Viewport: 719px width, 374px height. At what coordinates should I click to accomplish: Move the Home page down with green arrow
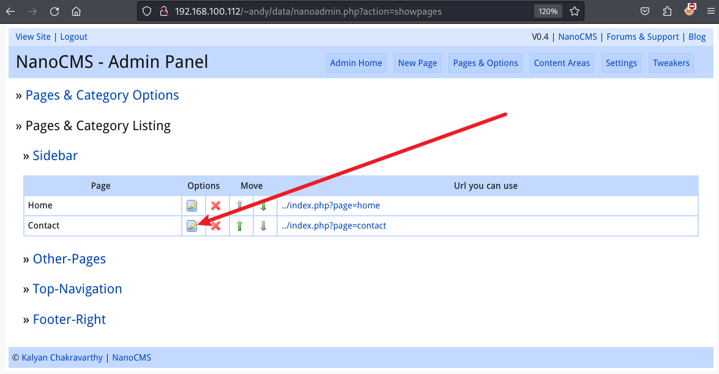point(264,206)
